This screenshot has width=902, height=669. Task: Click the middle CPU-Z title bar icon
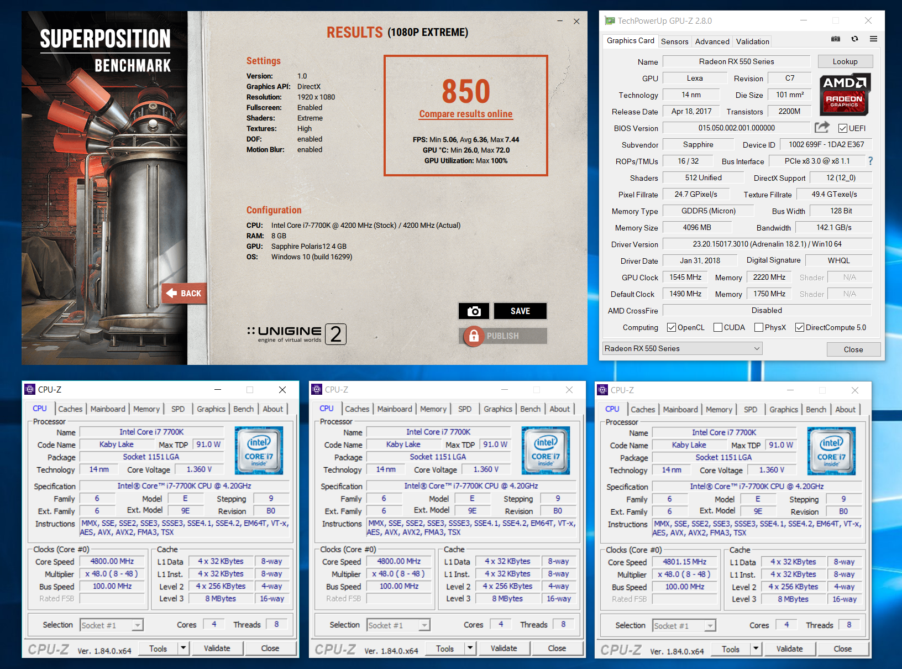(x=317, y=389)
